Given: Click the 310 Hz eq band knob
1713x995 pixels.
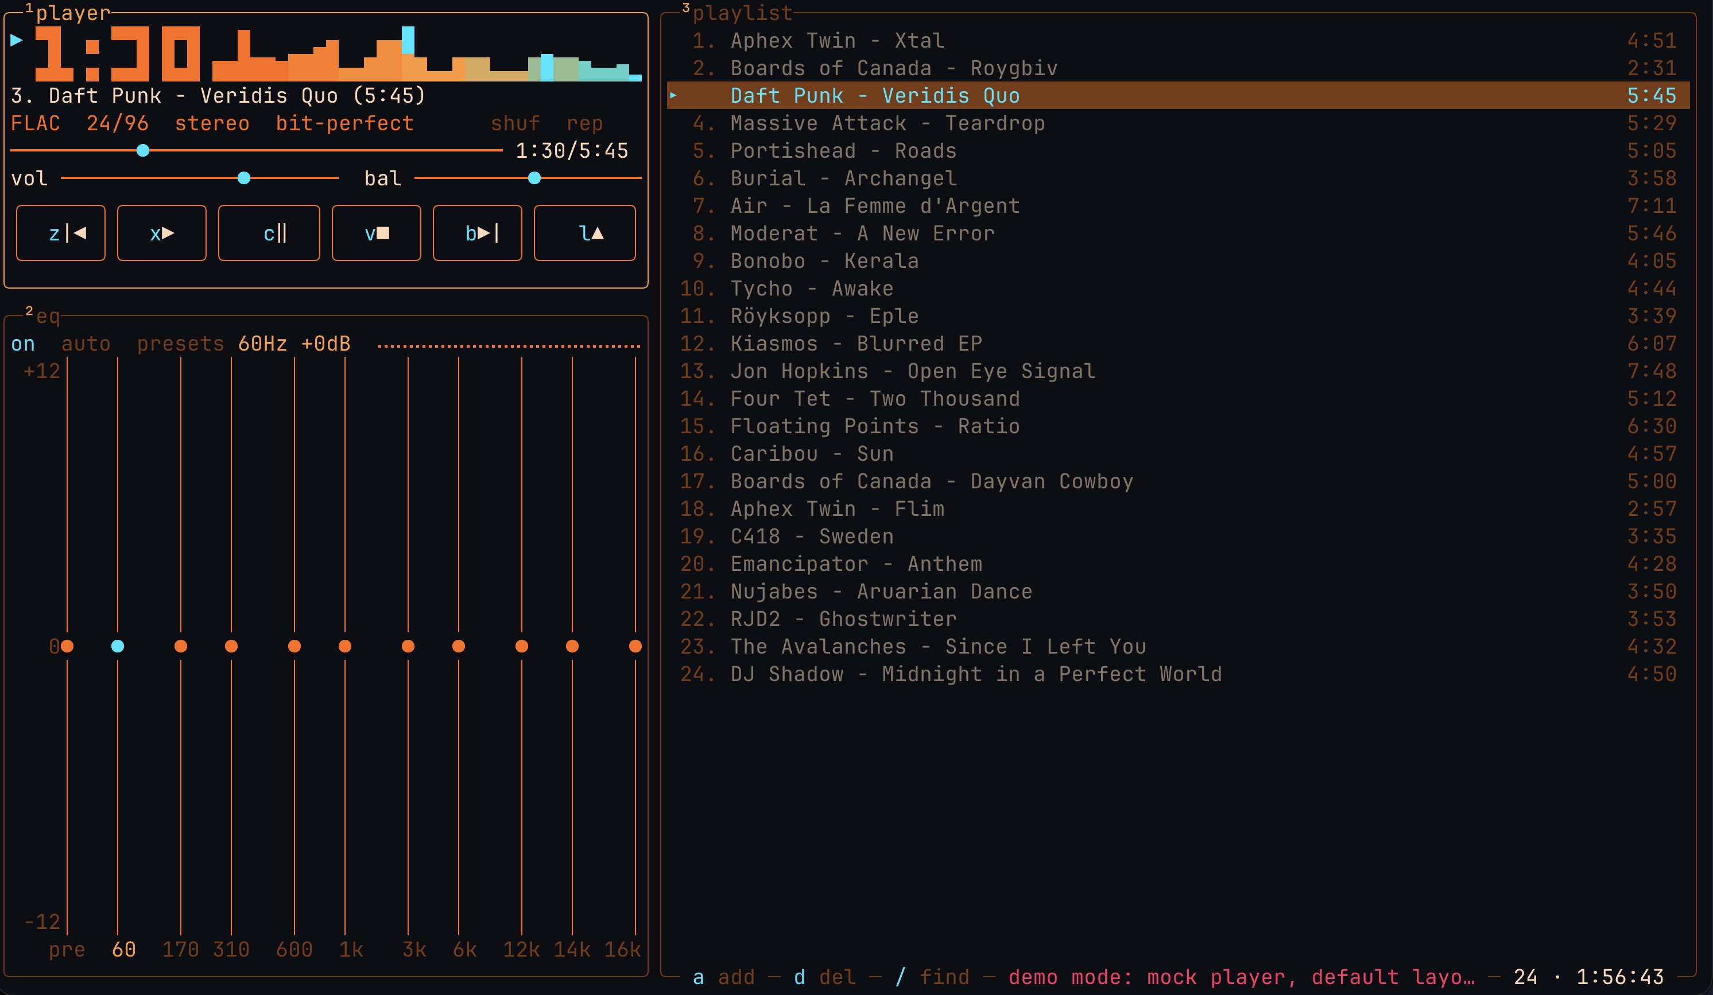Looking at the screenshot, I should pos(231,646).
